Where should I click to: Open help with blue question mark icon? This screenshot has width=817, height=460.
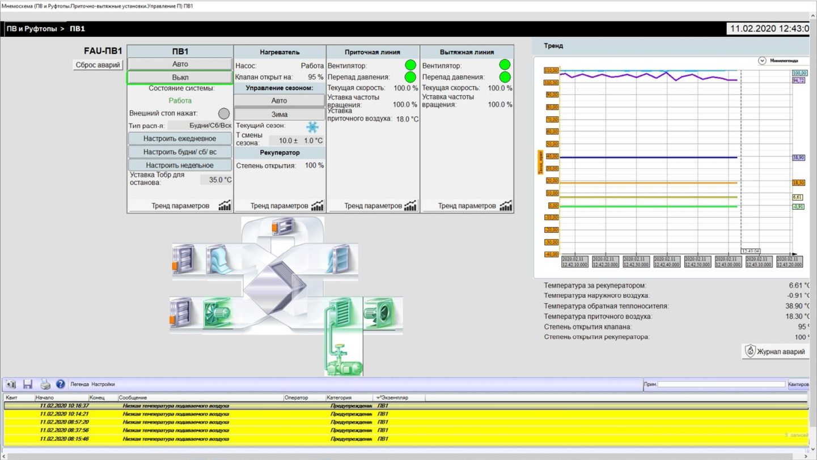[x=61, y=384]
